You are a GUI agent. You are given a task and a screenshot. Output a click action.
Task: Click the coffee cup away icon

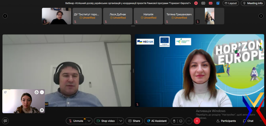click(37, 92)
